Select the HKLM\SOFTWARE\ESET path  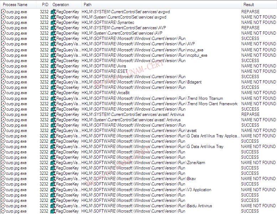[104, 71]
